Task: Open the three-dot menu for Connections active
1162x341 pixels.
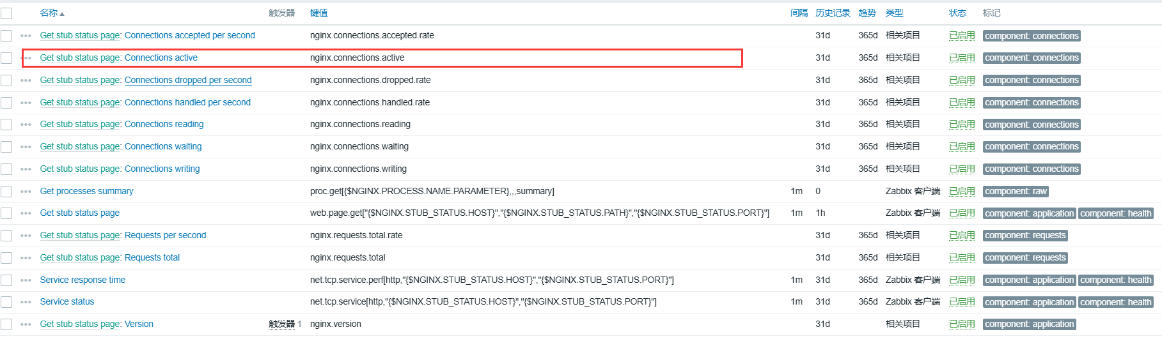Action: pyautogui.click(x=26, y=58)
